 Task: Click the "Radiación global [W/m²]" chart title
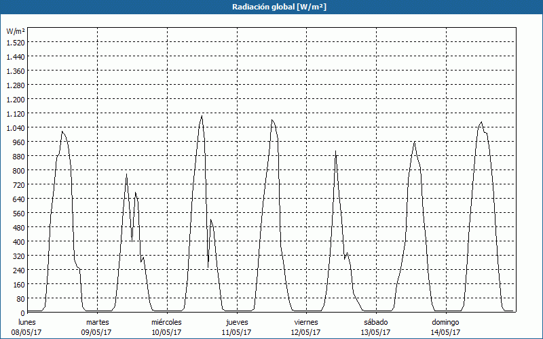point(271,7)
